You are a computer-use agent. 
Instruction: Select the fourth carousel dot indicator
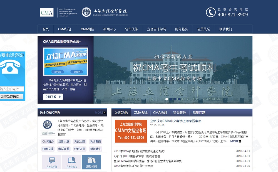tap(179, 99)
